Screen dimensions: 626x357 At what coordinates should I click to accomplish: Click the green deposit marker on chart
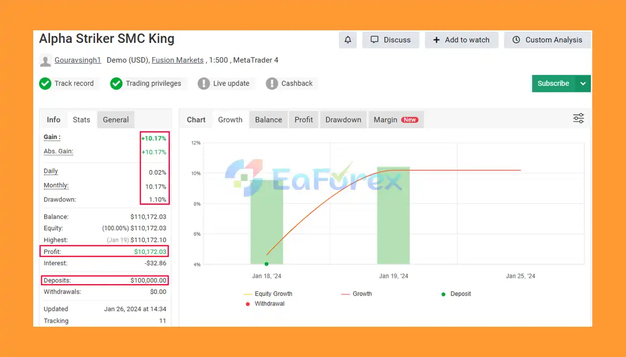267,264
